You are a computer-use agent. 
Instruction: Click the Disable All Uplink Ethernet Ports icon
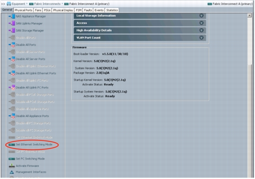click(12, 73)
